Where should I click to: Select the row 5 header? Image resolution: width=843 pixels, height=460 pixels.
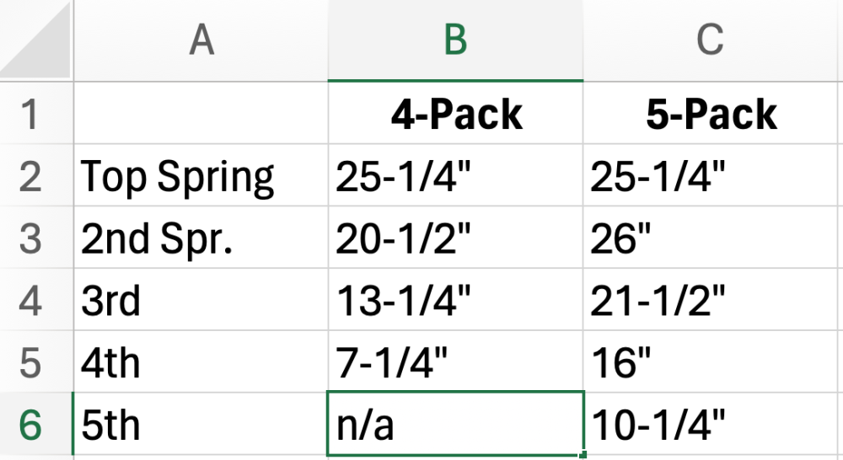tap(30, 362)
